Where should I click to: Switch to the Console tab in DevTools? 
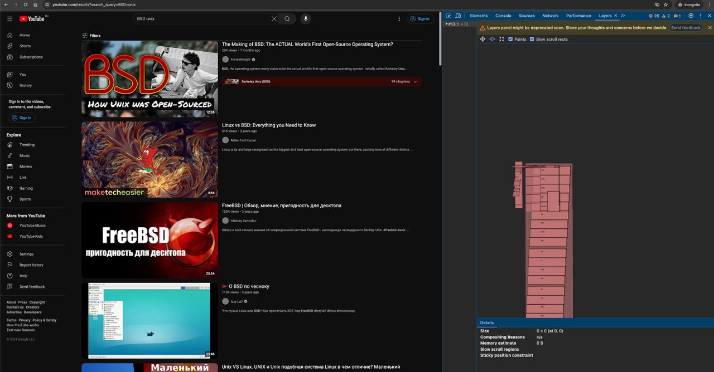click(503, 16)
